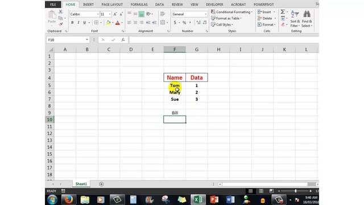Open the FILE tab
Viewport: 364px width, 205px height.
pos(53,5)
